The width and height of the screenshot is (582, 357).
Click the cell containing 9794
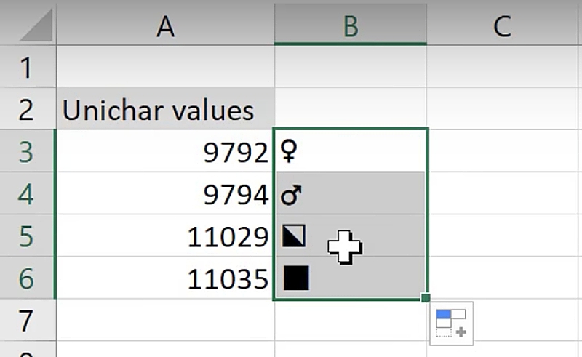pos(166,194)
